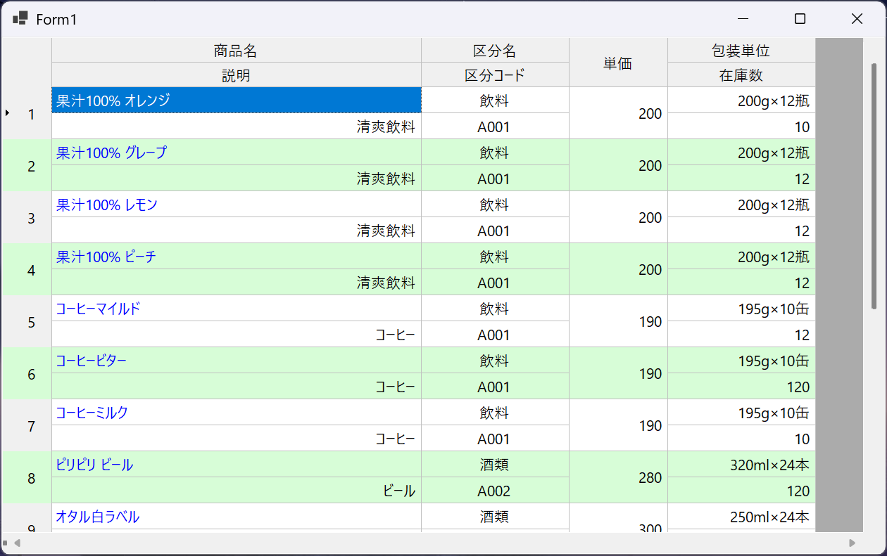This screenshot has width=887, height=556.
Task: Click the A001 code cell in row 2
Action: pyautogui.click(x=495, y=179)
